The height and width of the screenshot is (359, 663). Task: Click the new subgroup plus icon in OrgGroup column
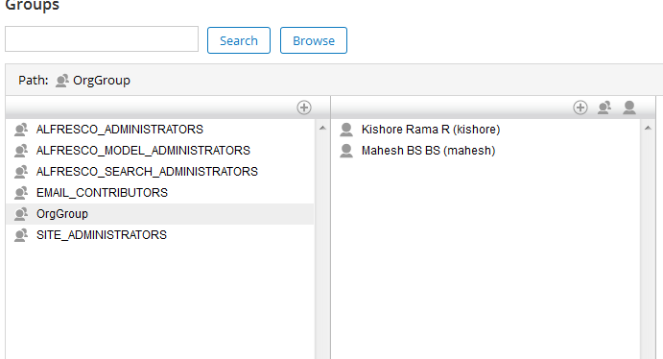tap(580, 108)
